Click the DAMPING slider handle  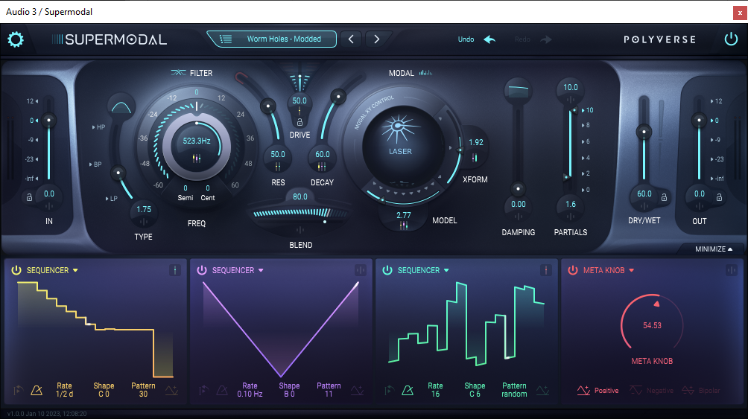point(518,189)
